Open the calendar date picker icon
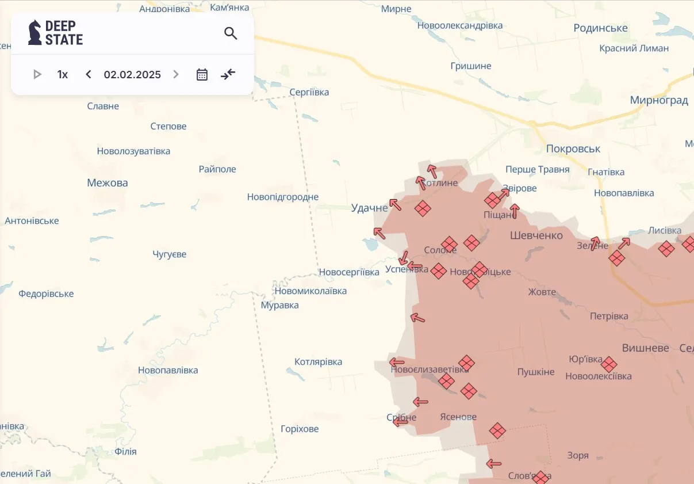Image resolution: width=694 pixels, height=484 pixels. point(202,74)
